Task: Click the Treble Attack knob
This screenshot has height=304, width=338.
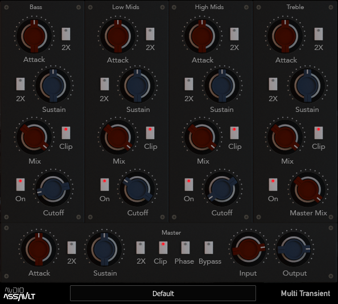Action: tap(285, 36)
